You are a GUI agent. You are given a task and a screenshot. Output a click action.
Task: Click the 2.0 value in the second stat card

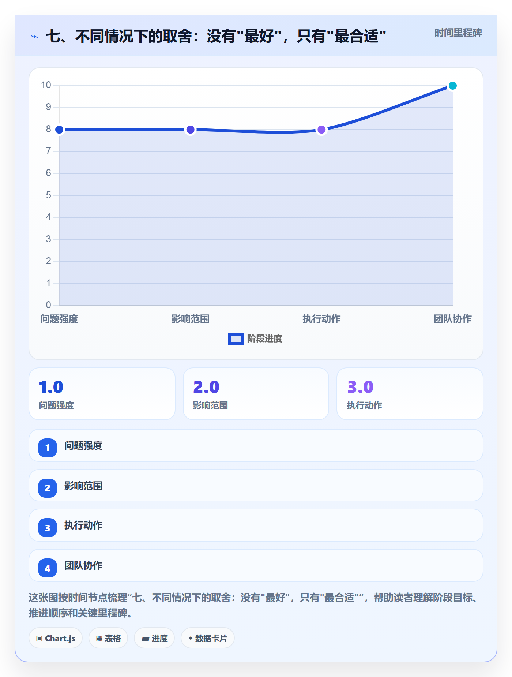coord(206,387)
